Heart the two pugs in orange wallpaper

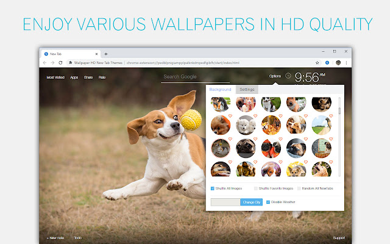pyautogui.click(x=280, y=139)
